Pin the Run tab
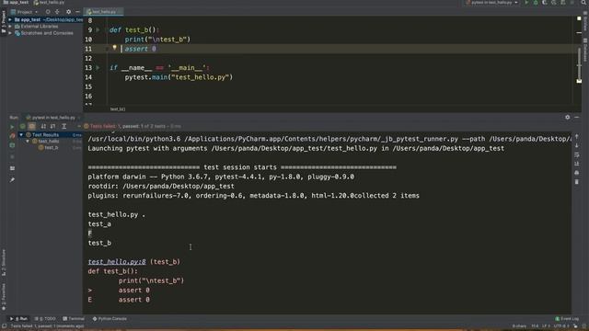Viewport: 589px width, 331px height. click(12, 180)
